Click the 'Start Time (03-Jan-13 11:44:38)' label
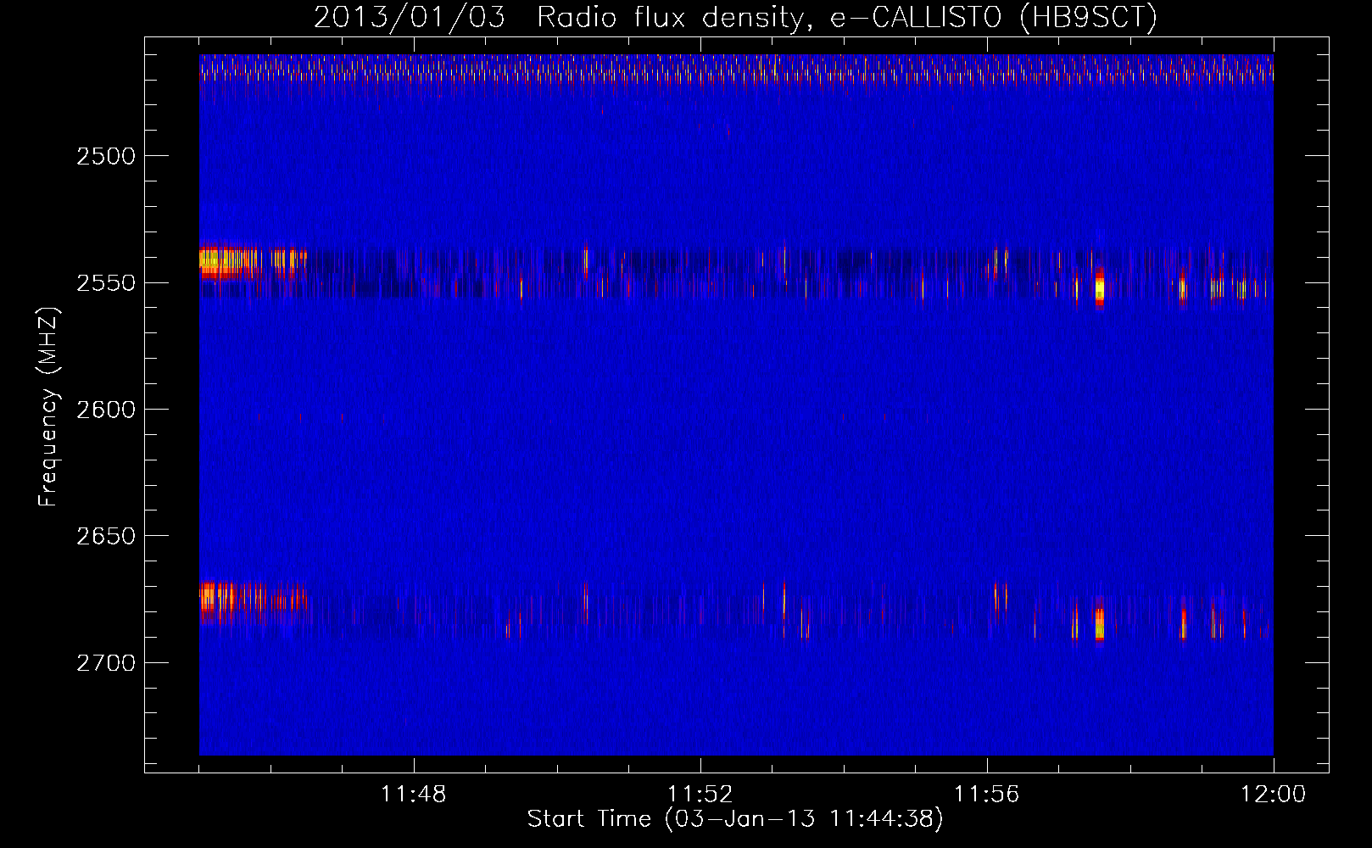 735,819
